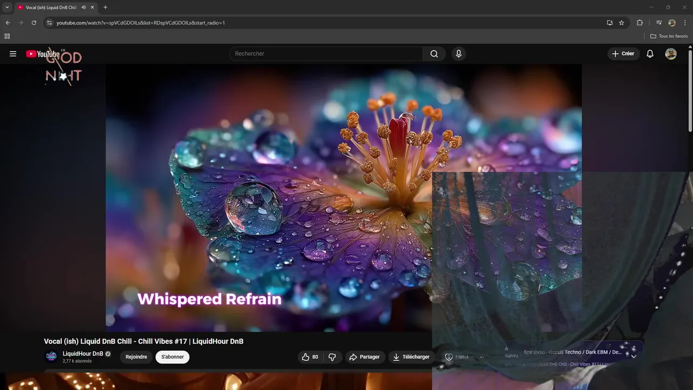The height and width of the screenshot is (390, 693).
Task: Click the magnifying glass search button
Action: pyautogui.click(x=434, y=54)
